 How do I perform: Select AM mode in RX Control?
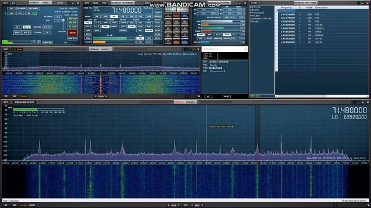[97, 17]
